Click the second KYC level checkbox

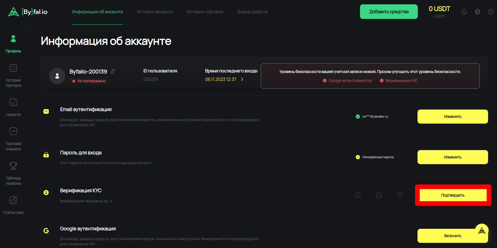coord(379,195)
